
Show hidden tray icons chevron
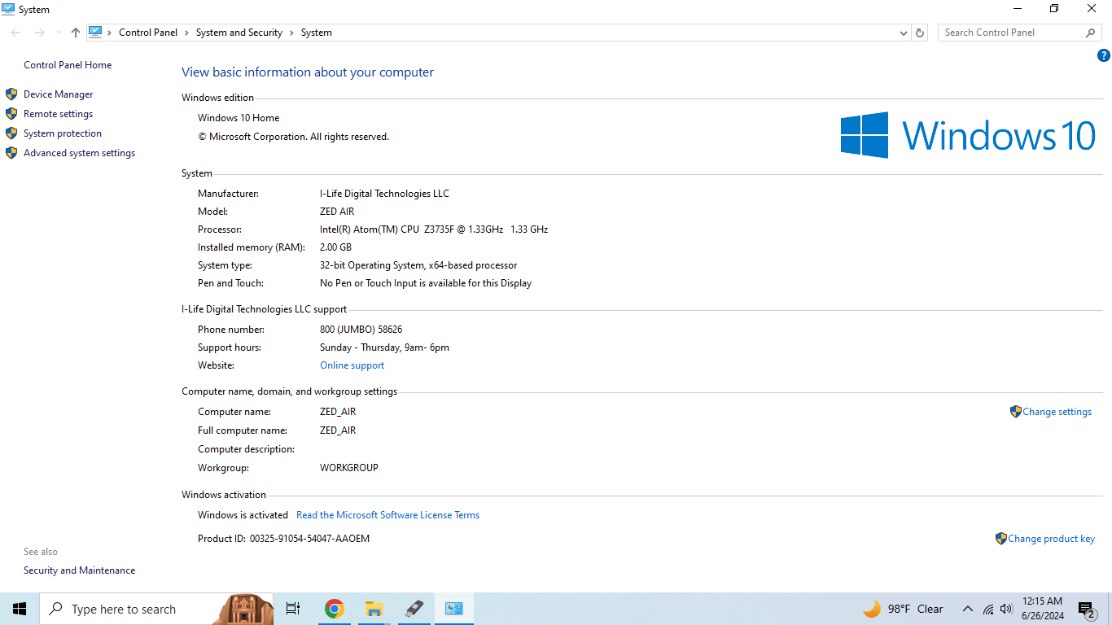[x=967, y=609]
